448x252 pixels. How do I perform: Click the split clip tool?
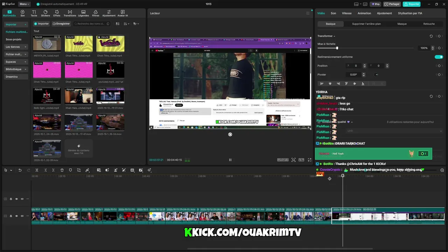(x=37, y=170)
